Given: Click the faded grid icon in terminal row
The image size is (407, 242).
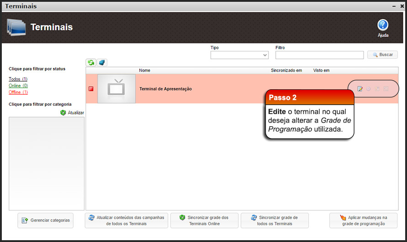Looking at the screenshot, I should click(x=386, y=89).
